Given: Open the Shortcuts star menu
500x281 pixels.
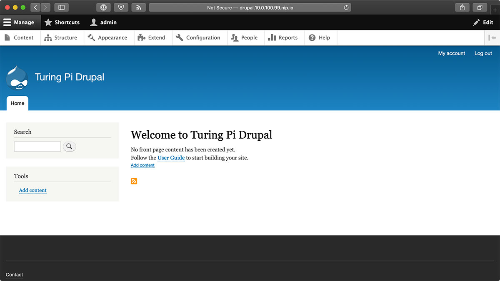Looking at the screenshot, I should point(62,22).
